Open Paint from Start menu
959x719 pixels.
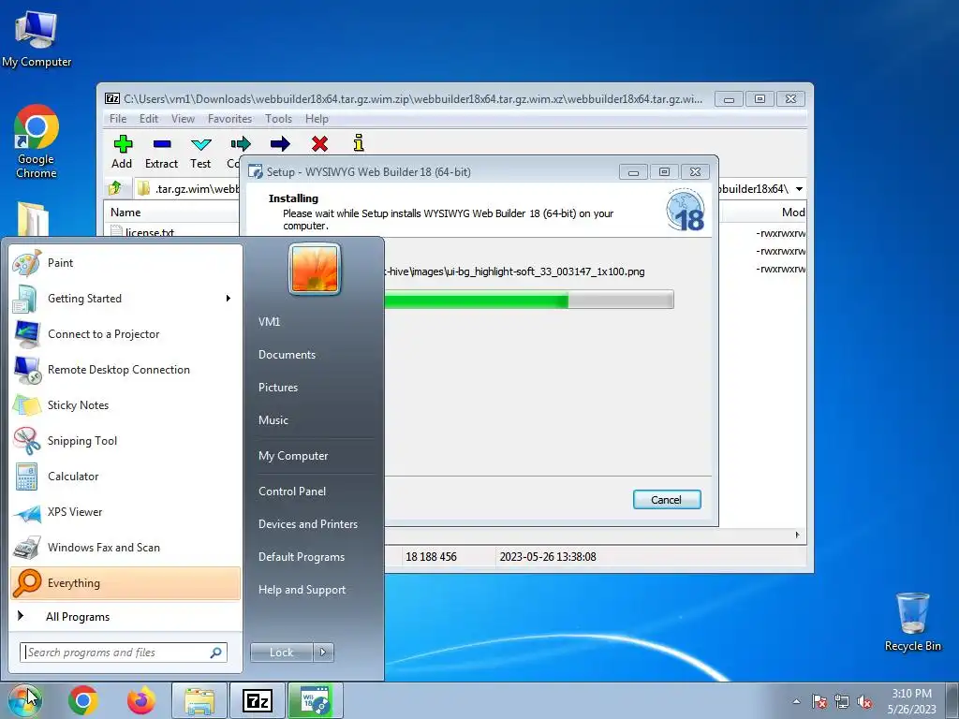(125, 263)
